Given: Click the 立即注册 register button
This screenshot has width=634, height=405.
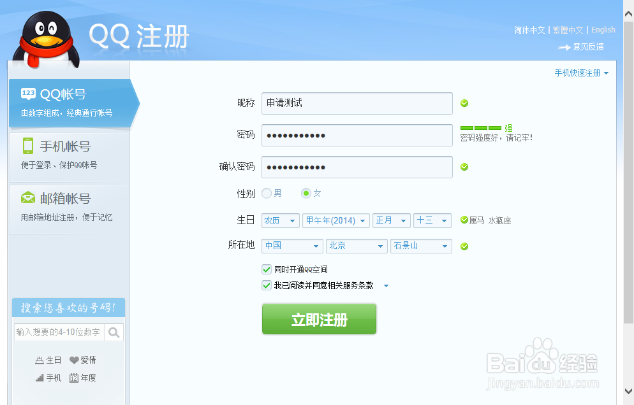Looking at the screenshot, I should click(x=319, y=320).
